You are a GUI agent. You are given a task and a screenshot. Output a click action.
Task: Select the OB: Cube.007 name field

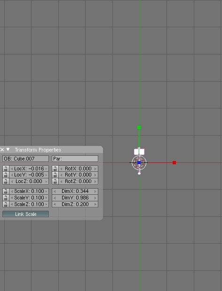click(x=26, y=159)
